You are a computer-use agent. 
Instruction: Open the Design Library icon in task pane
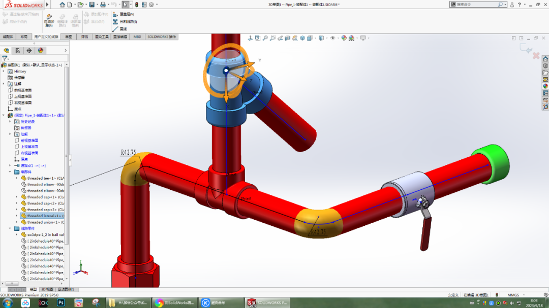[x=545, y=66]
